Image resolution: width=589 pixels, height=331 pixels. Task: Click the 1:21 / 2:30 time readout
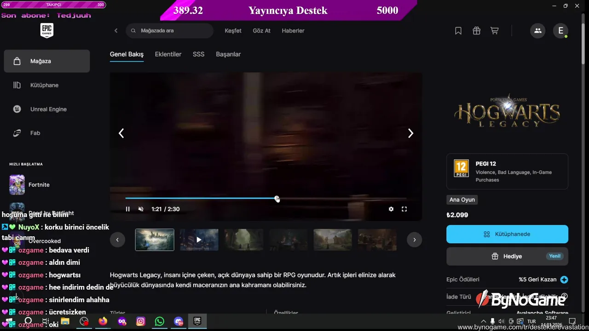click(x=165, y=209)
